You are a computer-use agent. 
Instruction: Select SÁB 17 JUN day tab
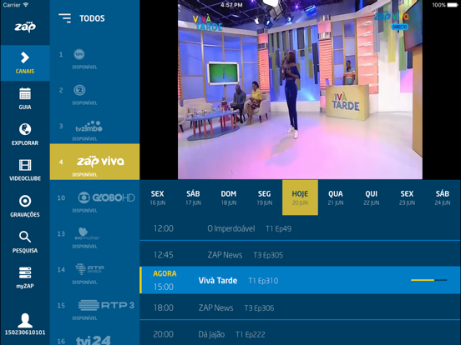click(193, 197)
